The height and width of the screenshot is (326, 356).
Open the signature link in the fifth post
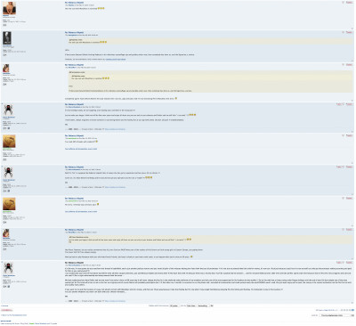[81, 149]
